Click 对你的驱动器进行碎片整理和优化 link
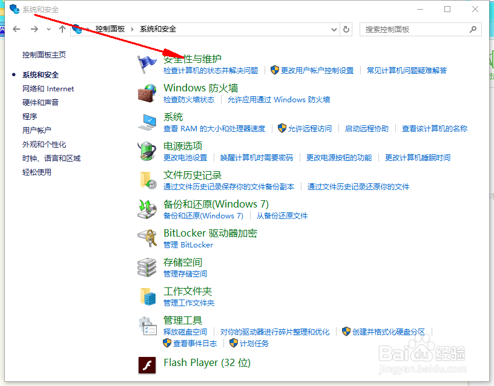The height and width of the screenshot is (386, 494). (x=275, y=332)
